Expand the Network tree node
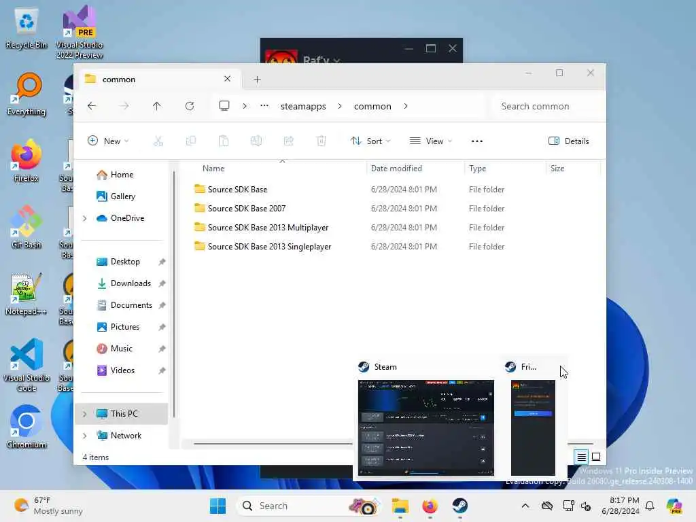Image resolution: width=696 pixels, height=522 pixels. pos(84,436)
